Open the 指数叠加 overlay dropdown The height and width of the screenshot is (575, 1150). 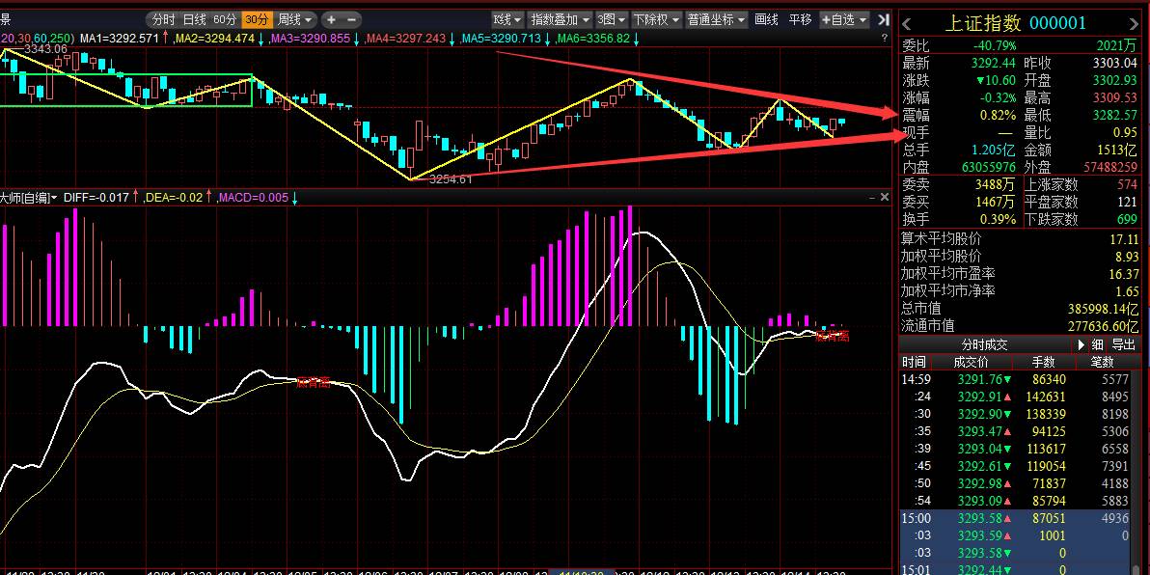click(x=560, y=20)
